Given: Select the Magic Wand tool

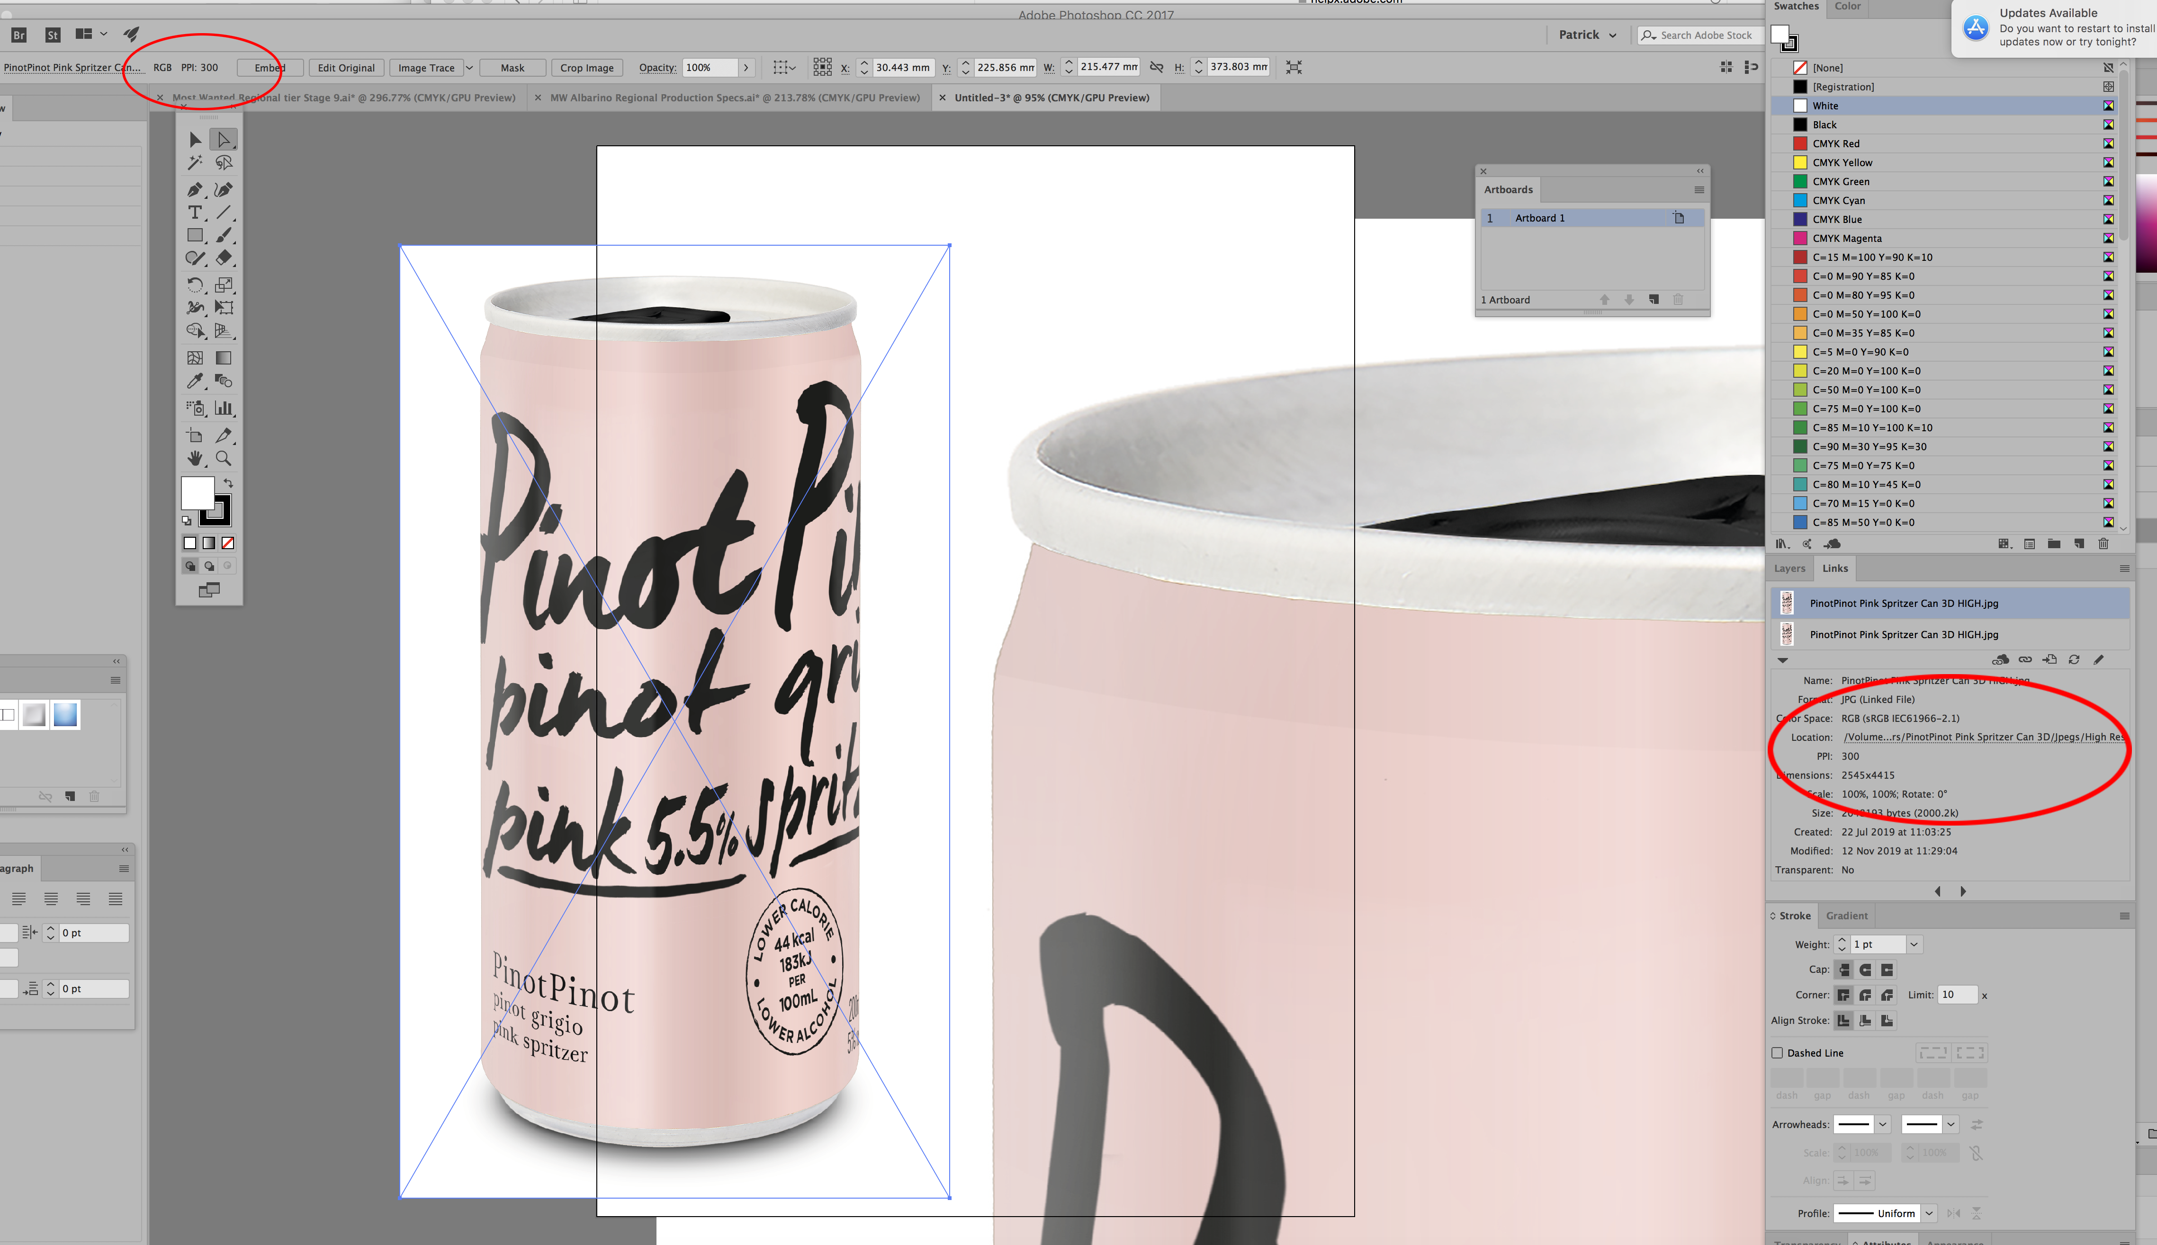Looking at the screenshot, I should [x=195, y=162].
